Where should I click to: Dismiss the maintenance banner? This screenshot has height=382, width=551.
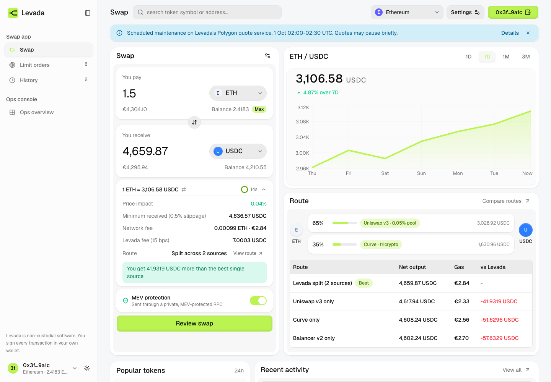click(x=528, y=33)
